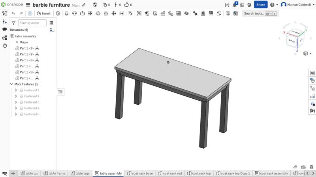The width and height of the screenshot is (316, 177).
Task: Open the Help menu dropdown
Action: (274, 5)
